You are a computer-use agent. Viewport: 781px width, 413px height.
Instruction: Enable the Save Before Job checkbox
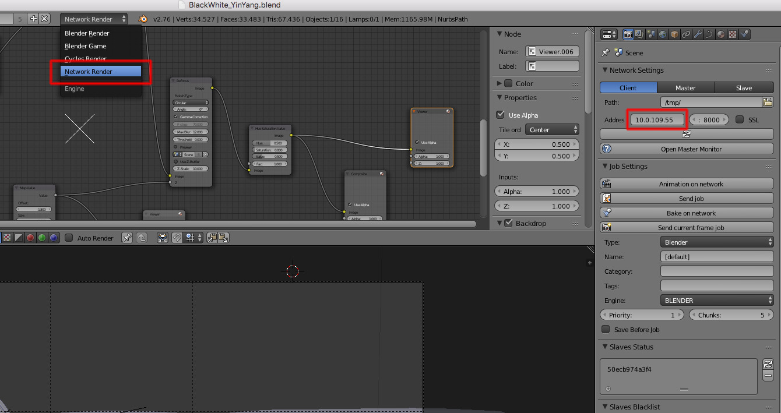click(x=606, y=329)
